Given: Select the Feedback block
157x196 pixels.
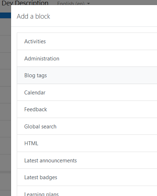Looking at the screenshot, I should coord(87,109).
